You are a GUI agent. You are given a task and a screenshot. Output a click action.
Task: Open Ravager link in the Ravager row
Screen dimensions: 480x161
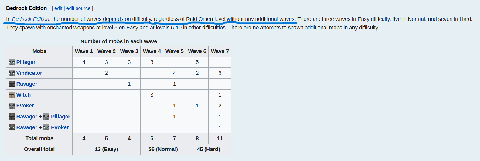(x=27, y=84)
